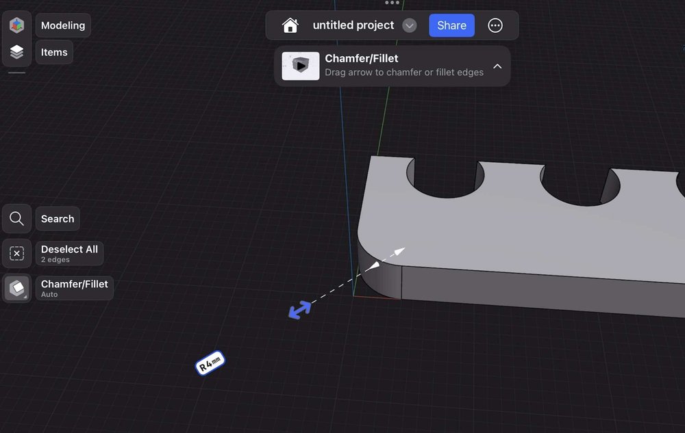685x433 pixels.
Task: Click the blue Share button
Action: tap(451, 25)
